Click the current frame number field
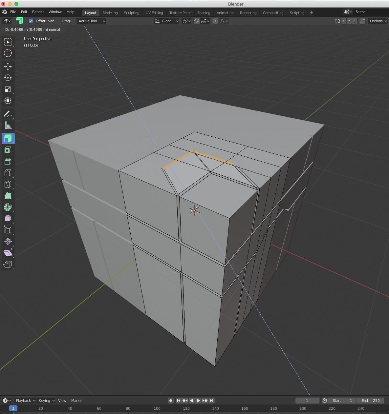 tap(307, 400)
